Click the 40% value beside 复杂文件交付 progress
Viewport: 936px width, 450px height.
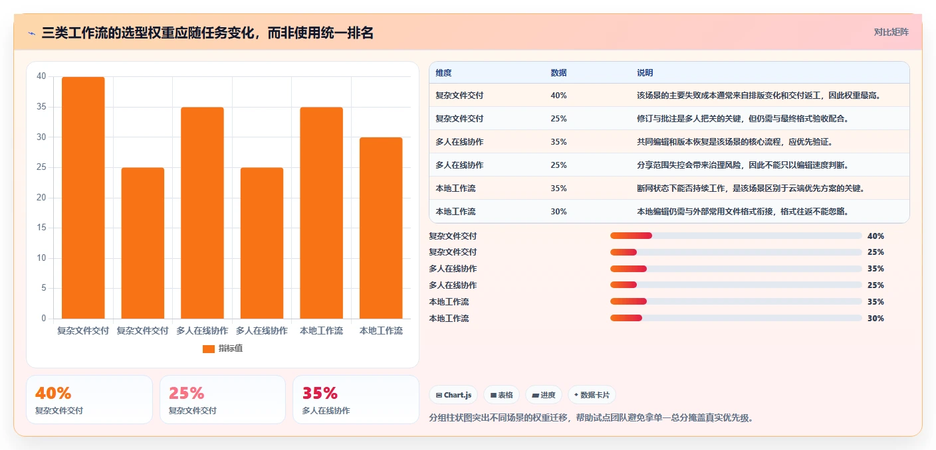876,236
